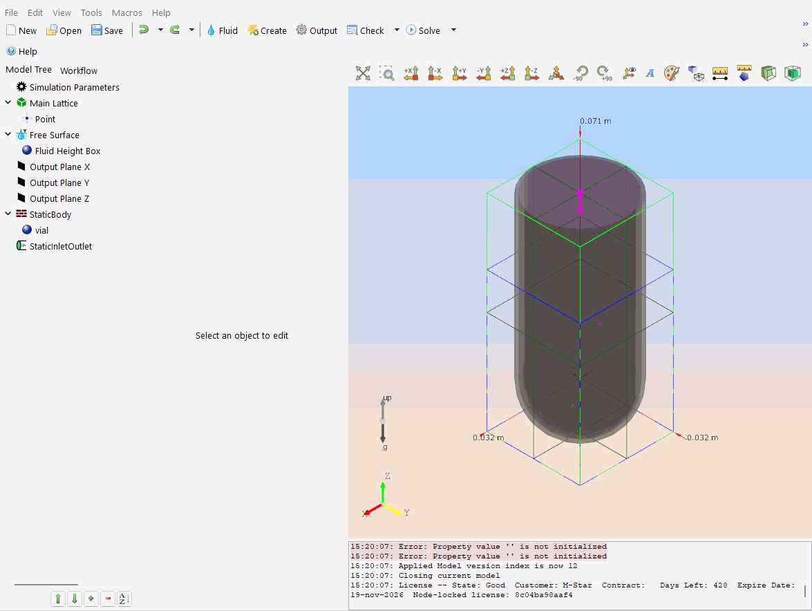
Task: Click the Save button
Action: click(x=107, y=30)
